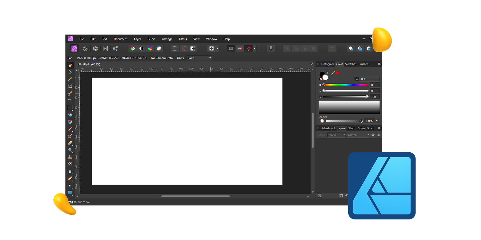
Task: Select the Color Picker eyedropper tool in the left toolbar
Action: pos(70,79)
